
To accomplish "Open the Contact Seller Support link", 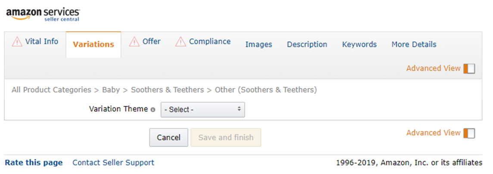I will (113, 162).
